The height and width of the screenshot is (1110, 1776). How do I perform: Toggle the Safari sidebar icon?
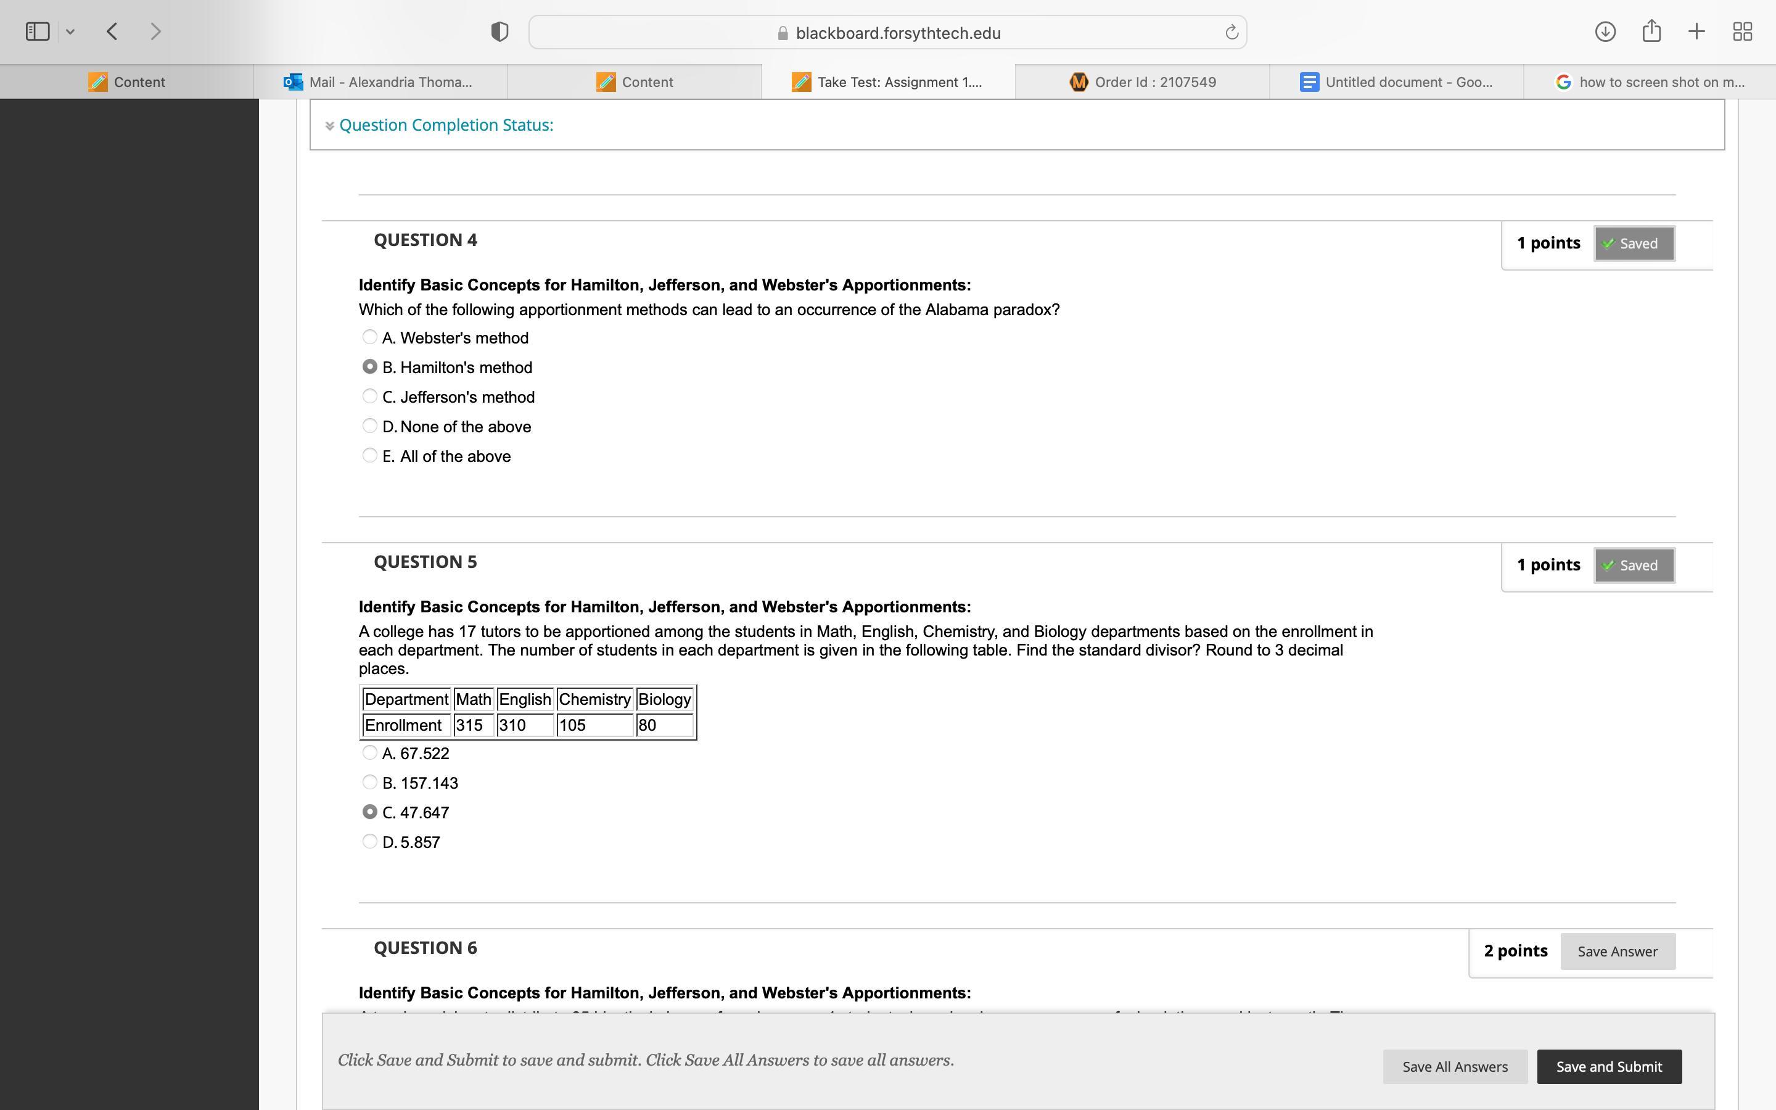pos(38,31)
